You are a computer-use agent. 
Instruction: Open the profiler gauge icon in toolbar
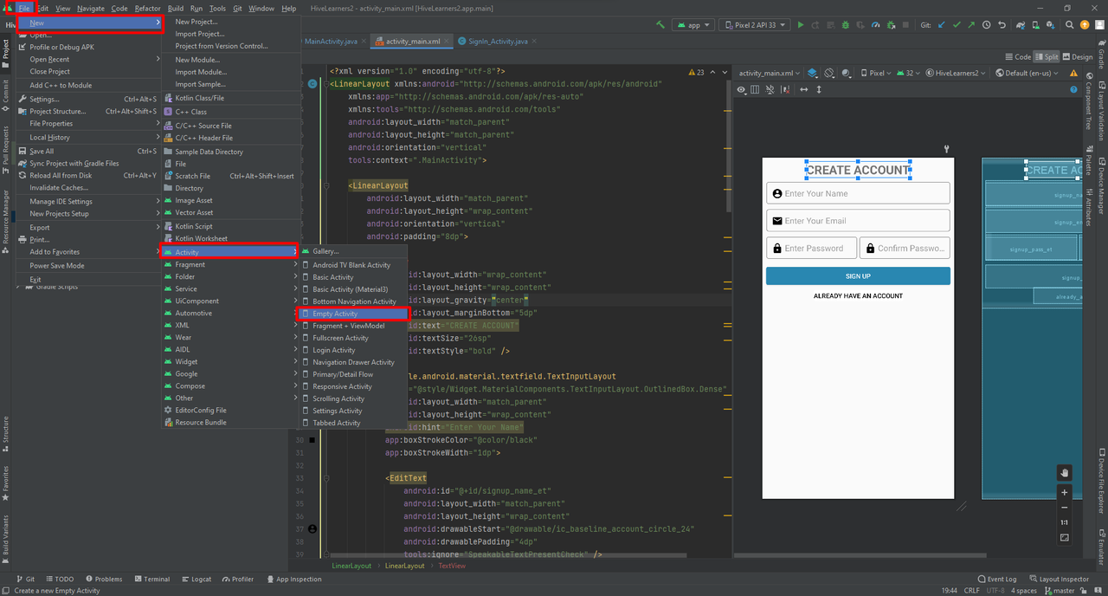[875, 25]
